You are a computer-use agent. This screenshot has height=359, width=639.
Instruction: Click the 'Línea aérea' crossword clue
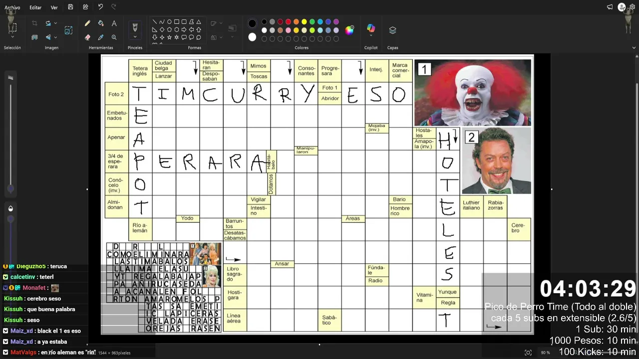(235, 319)
